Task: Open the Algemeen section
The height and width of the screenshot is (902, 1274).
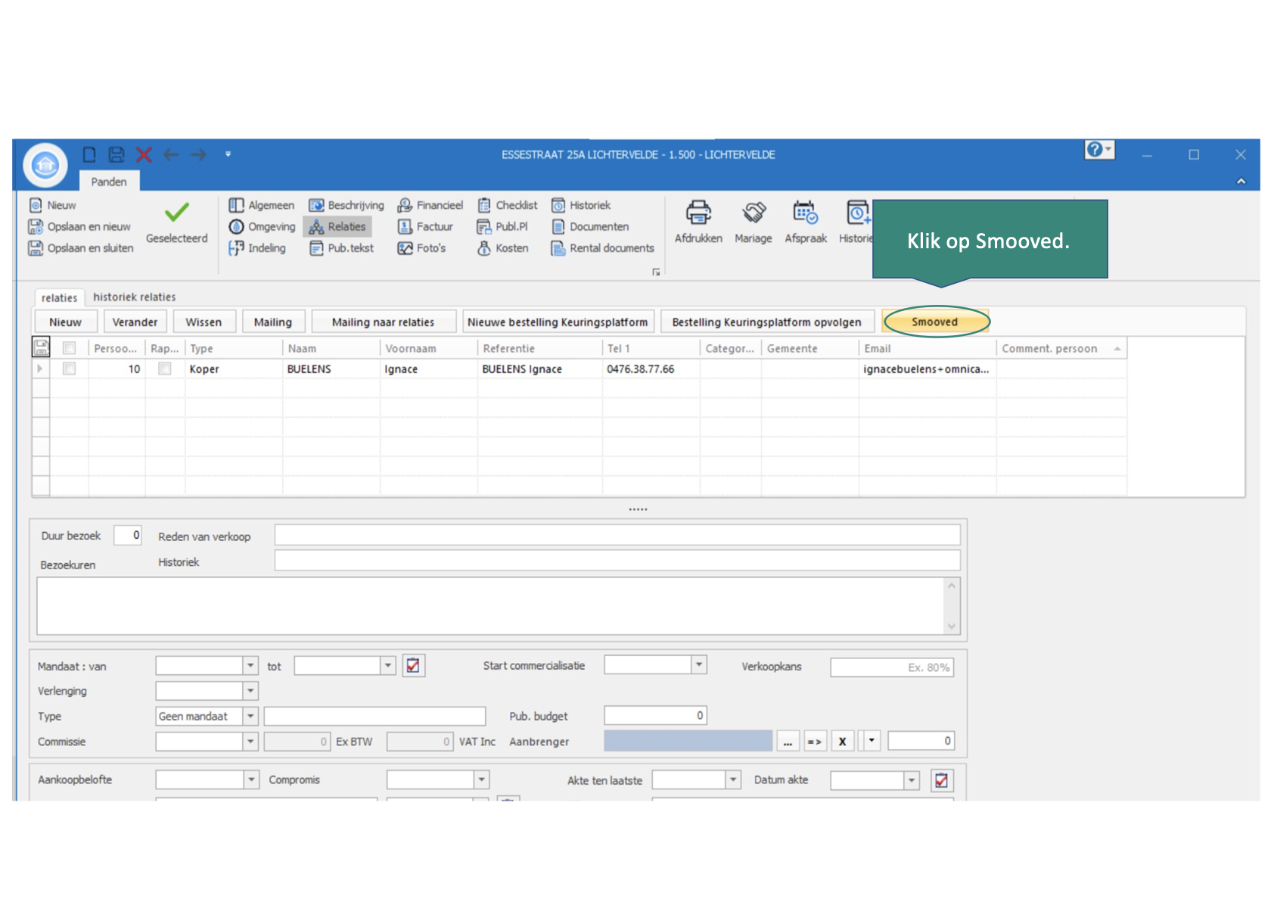Action: click(x=262, y=205)
